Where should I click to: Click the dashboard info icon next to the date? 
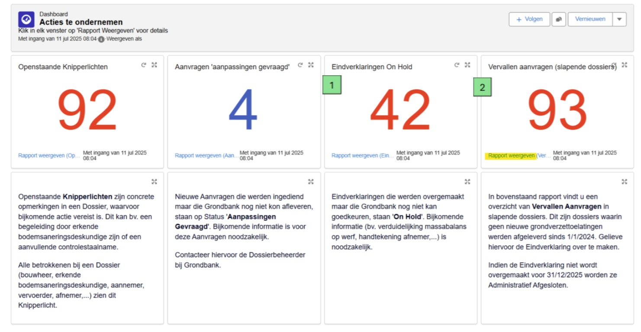[101, 39]
